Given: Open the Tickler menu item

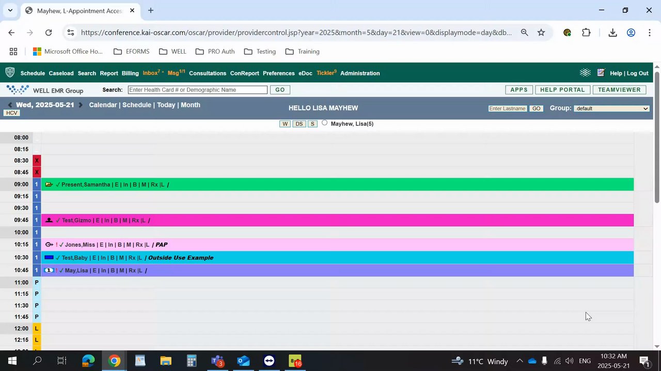Looking at the screenshot, I should [326, 73].
